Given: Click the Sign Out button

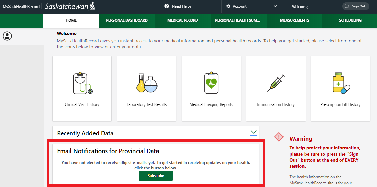Looking at the screenshot, I should [356, 6].
